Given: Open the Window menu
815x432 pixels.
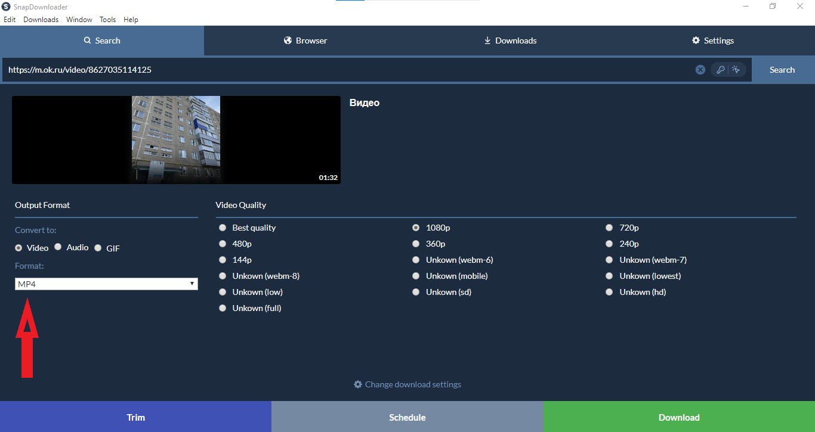Looking at the screenshot, I should (79, 20).
